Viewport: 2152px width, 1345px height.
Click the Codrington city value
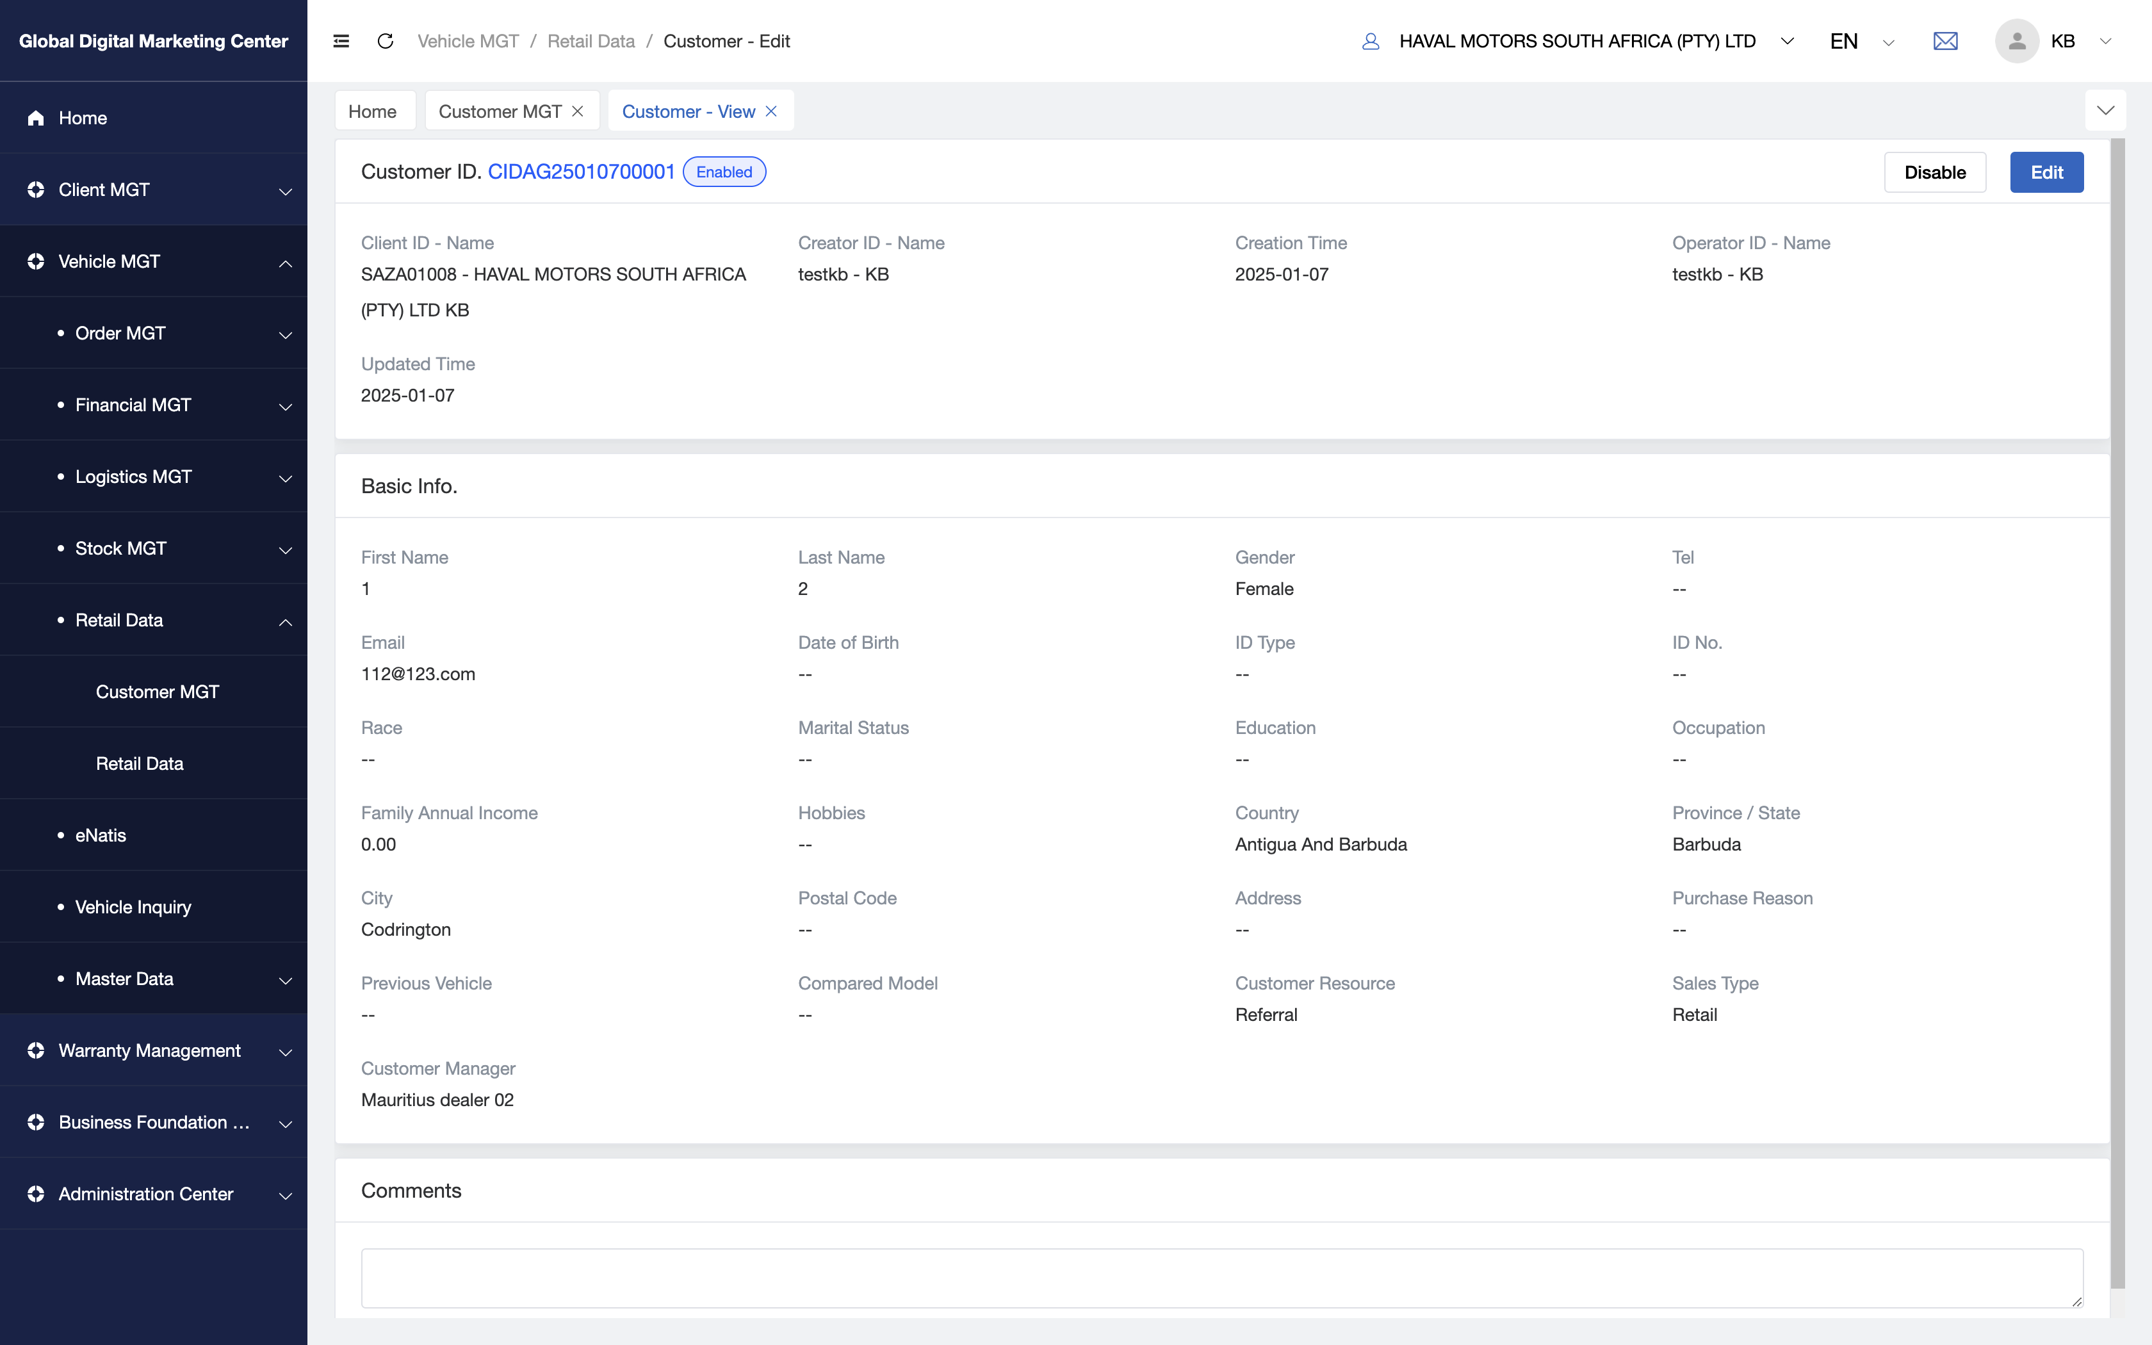(405, 929)
